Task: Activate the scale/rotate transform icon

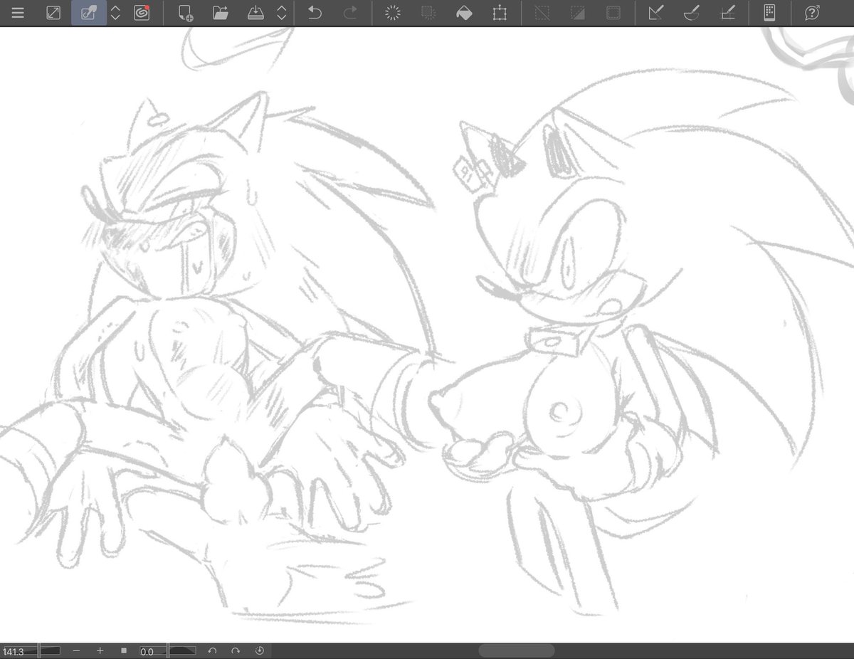Action: coord(499,13)
